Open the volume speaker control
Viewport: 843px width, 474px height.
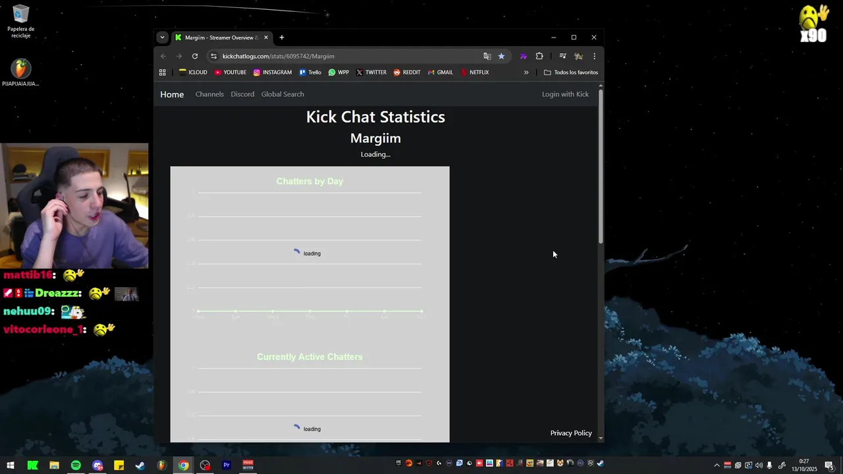tap(759, 465)
